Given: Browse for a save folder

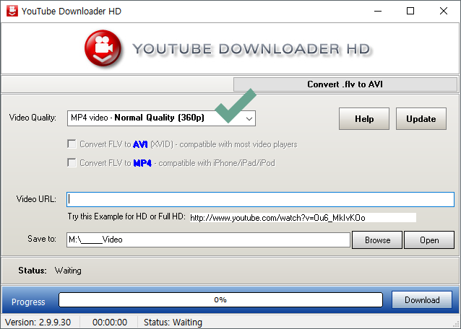Looking at the screenshot, I should pyautogui.click(x=377, y=240).
